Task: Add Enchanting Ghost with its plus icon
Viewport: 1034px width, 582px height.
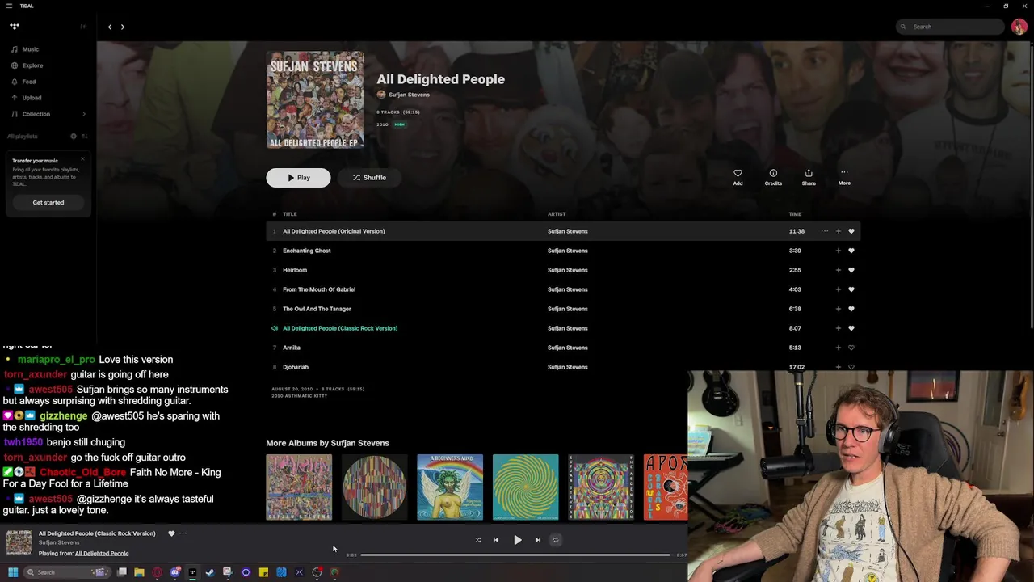Action: (838, 251)
